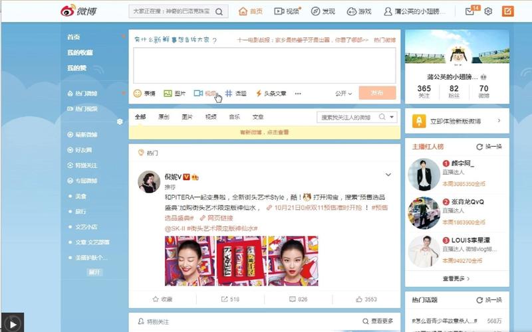Click arrow on 立即体验新版微博 banner
Viewport: 532px width, 332px height.
pos(499,121)
